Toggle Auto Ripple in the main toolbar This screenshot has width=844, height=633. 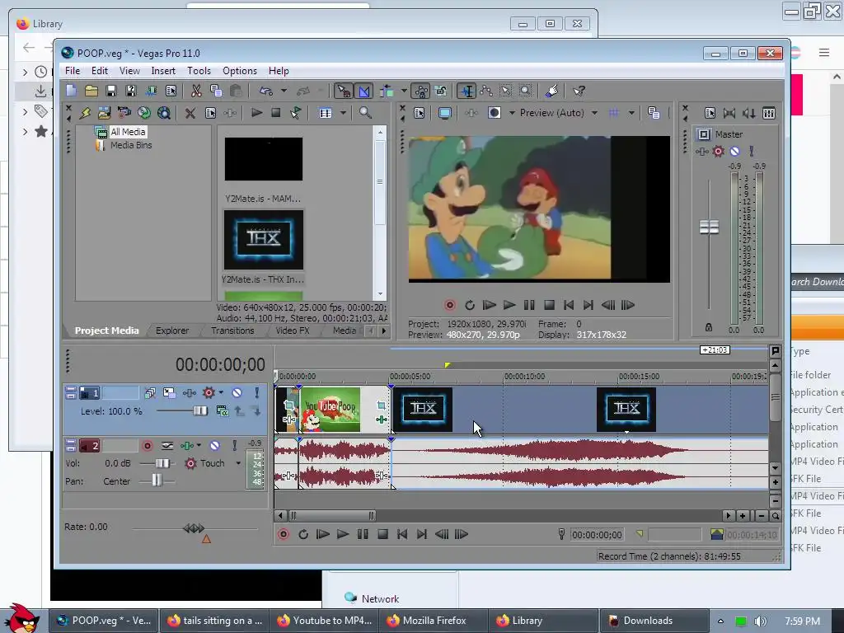387,91
